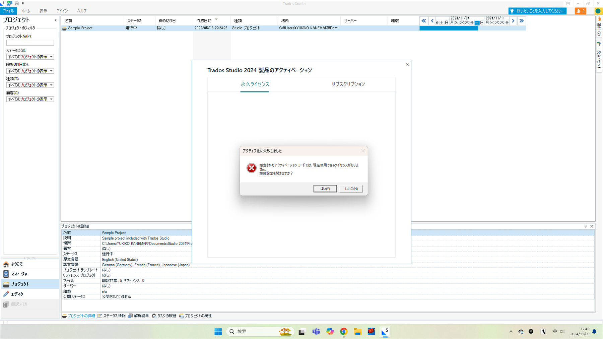Open the Wi-Fi network tray icon

coord(555,332)
